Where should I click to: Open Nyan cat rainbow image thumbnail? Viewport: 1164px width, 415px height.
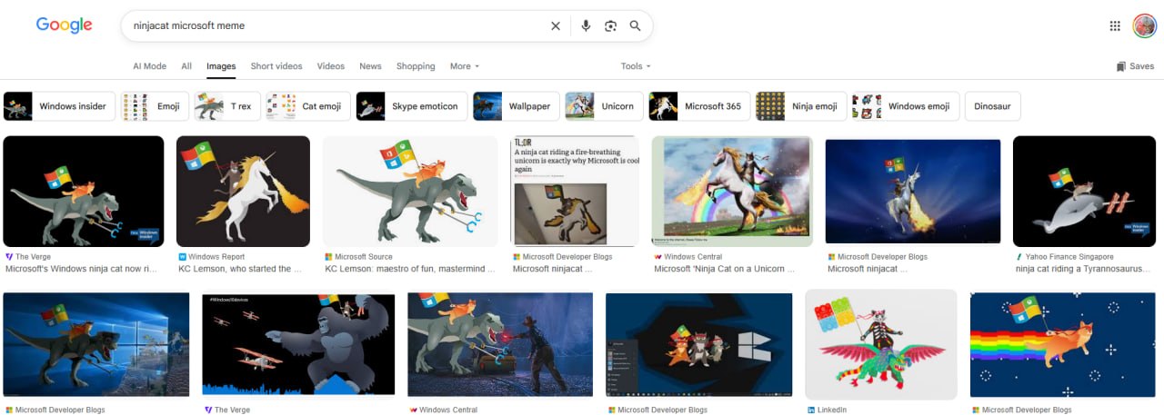point(1062,345)
